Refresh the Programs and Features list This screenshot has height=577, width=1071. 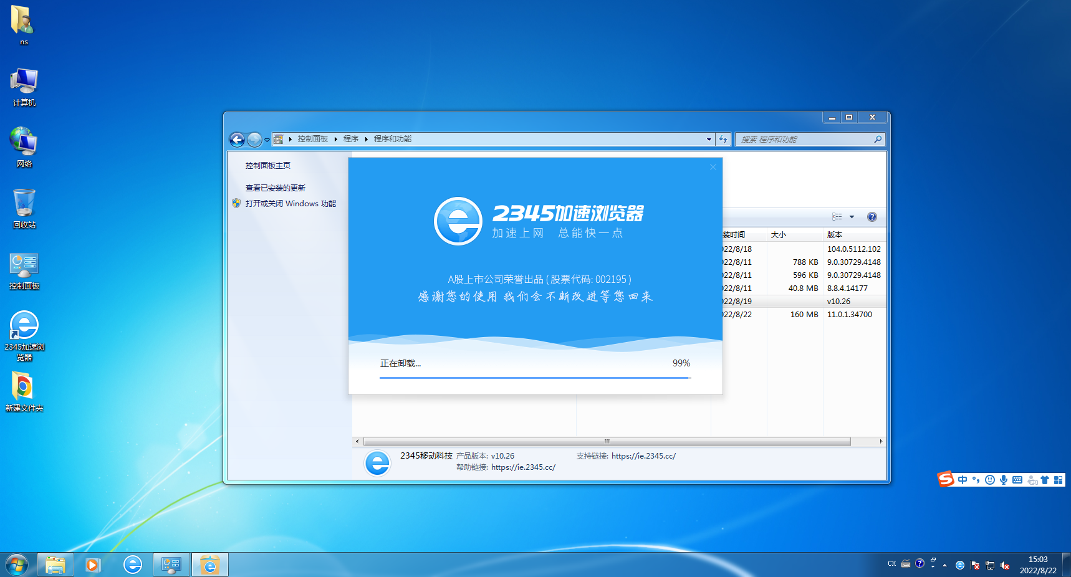[x=723, y=139]
